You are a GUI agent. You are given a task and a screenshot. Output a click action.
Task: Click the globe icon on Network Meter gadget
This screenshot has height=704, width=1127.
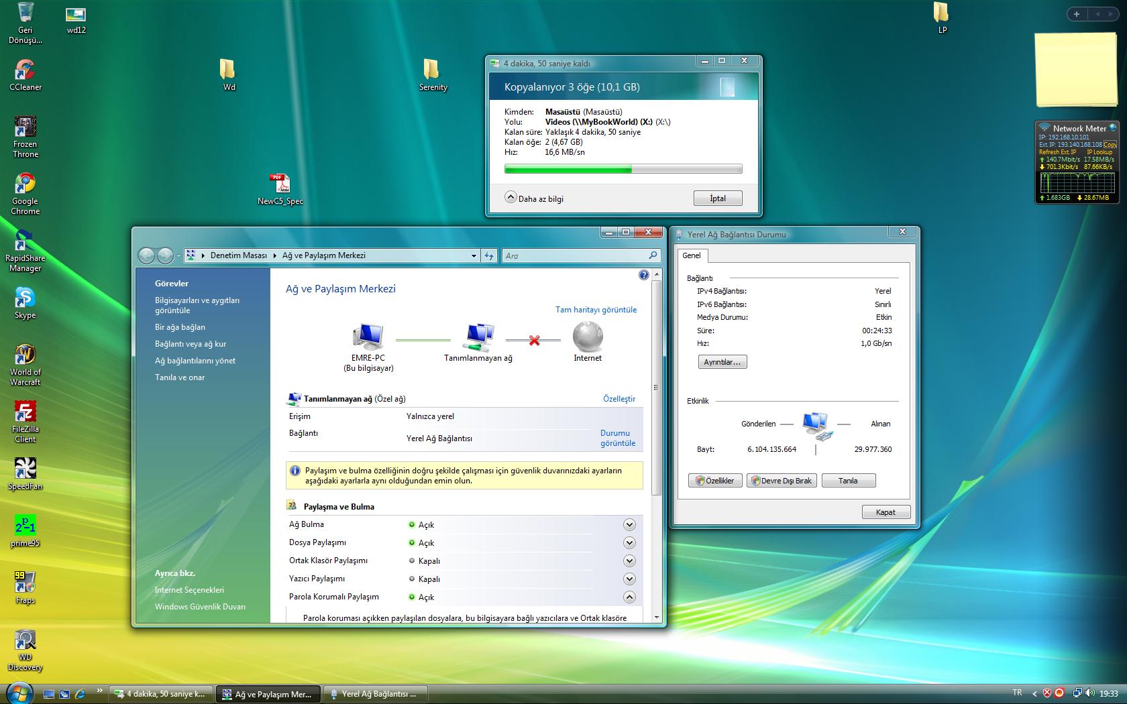(1113, 127)
